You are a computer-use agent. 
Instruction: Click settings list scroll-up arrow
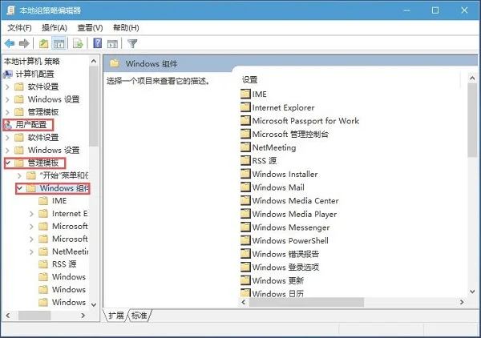pos(472,78)
